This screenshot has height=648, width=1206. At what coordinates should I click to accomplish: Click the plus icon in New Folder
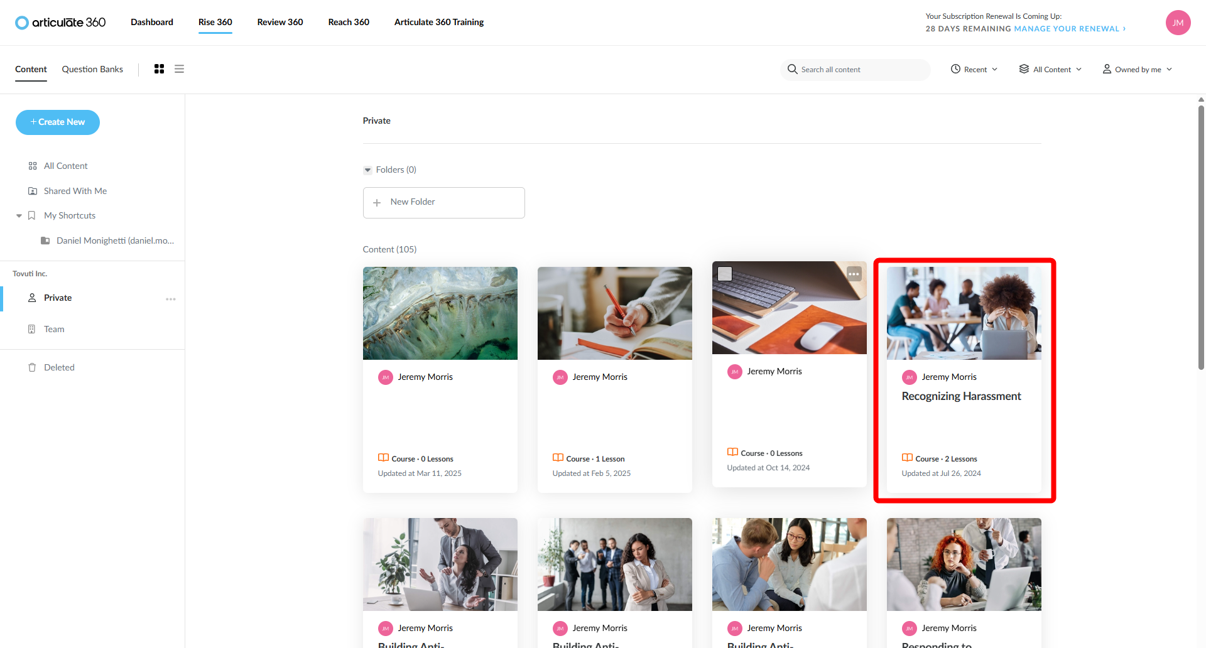tap(377, 203)
